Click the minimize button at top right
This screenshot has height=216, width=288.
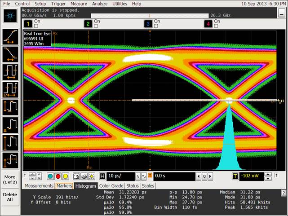click(281, 13)
